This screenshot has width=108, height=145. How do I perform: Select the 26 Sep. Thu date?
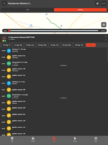(79, 45)
